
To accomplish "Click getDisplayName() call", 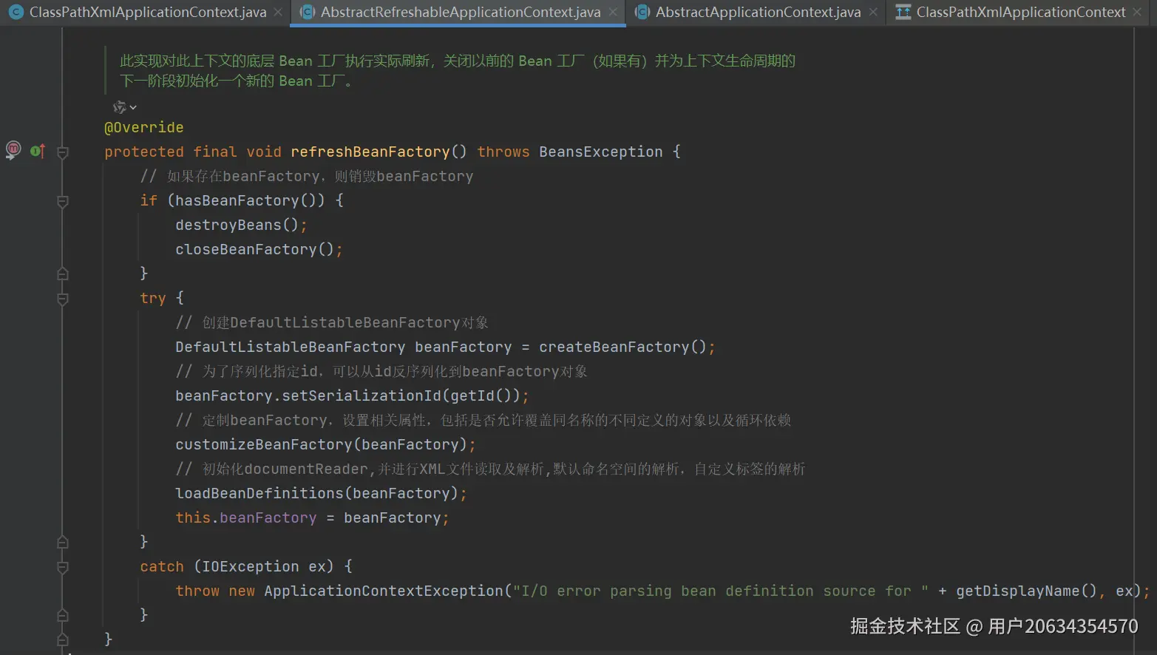I will (x=1026, y=591).
